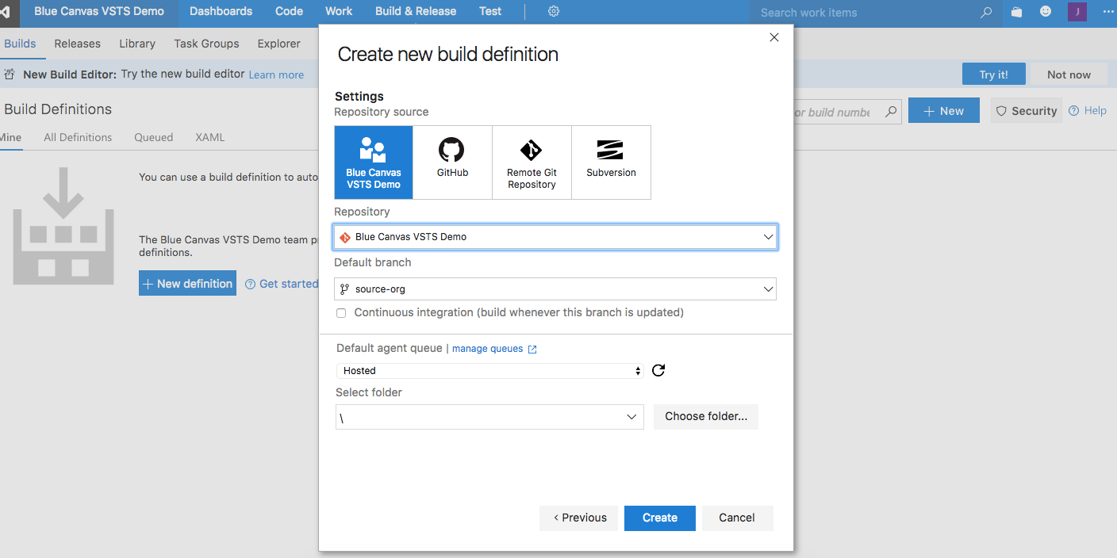Show the All Definitions tab
The image size is (1117, 558).
coord(78,137)
